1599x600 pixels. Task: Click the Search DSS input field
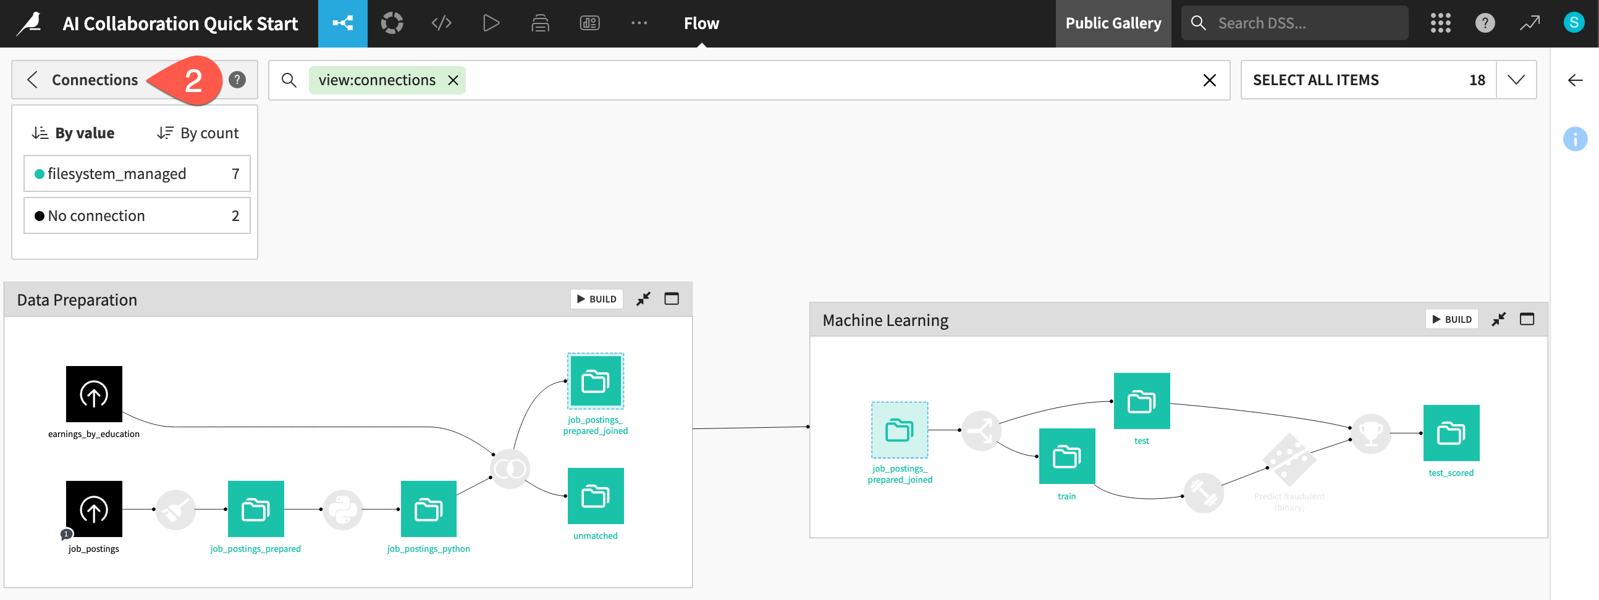(1295, 23)
